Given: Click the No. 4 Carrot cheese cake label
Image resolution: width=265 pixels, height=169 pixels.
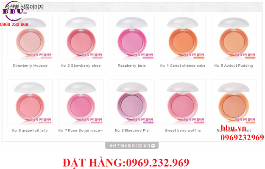Looking at the screenshot, I should click(183, 65).
